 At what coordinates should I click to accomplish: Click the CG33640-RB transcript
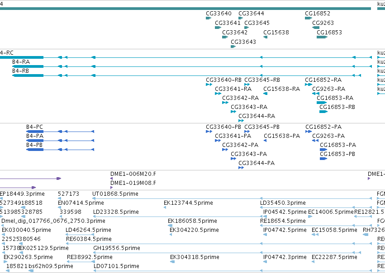point(209,85)
